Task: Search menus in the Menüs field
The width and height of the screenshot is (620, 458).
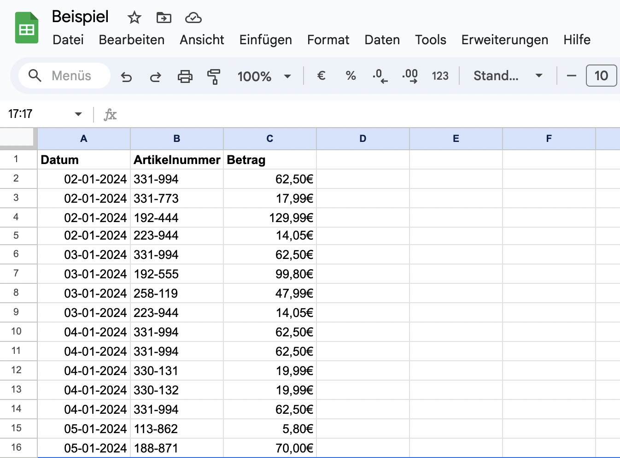Action: [x=64, y=76]
